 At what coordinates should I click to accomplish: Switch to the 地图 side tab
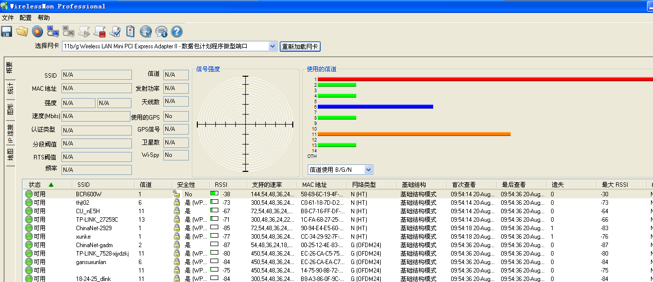(10, 155)
